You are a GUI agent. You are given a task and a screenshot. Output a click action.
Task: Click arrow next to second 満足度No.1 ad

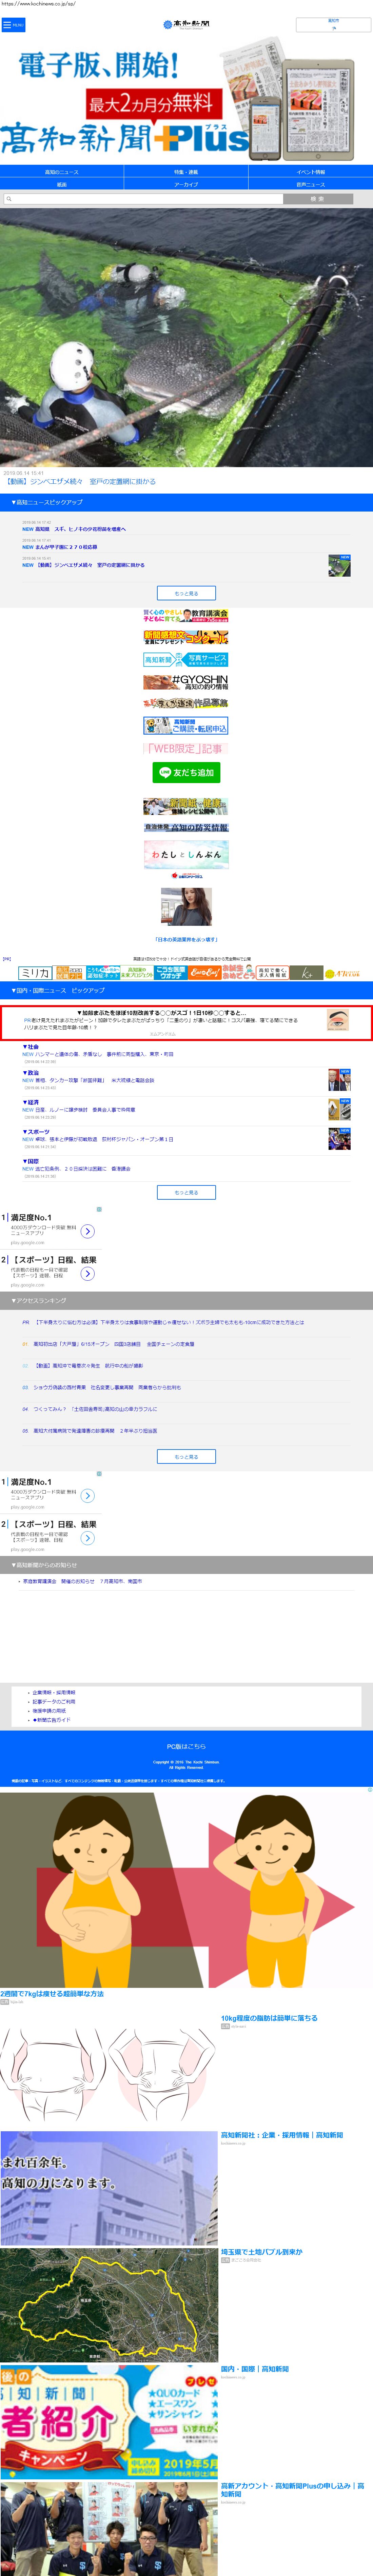pos(88,1496)
